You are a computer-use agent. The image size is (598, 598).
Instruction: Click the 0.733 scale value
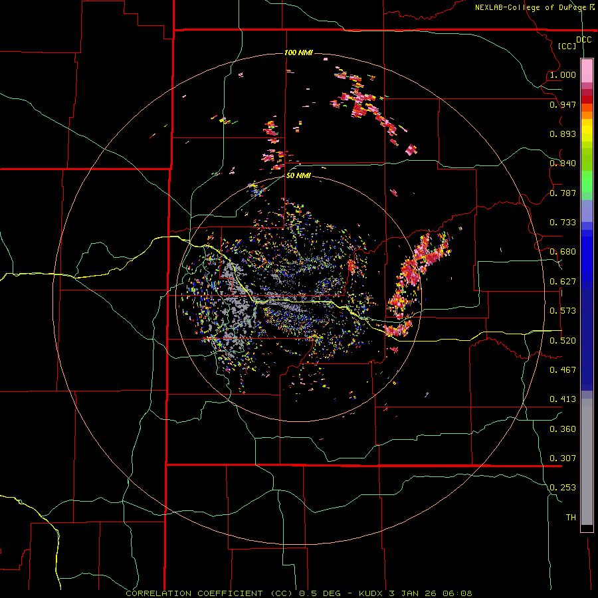point(563,223)
